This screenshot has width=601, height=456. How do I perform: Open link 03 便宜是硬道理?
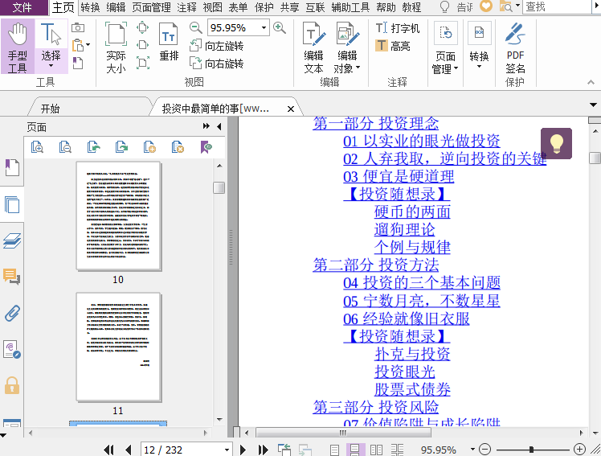[x=399, y=176]
